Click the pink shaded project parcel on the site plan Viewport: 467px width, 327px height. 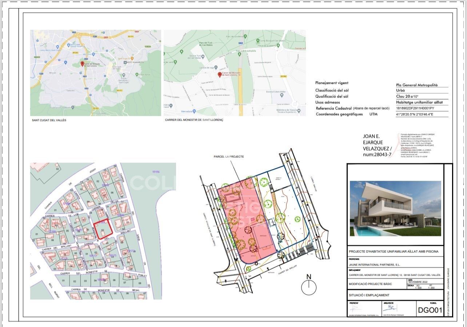pyautogui.click(x=241, y=218)
